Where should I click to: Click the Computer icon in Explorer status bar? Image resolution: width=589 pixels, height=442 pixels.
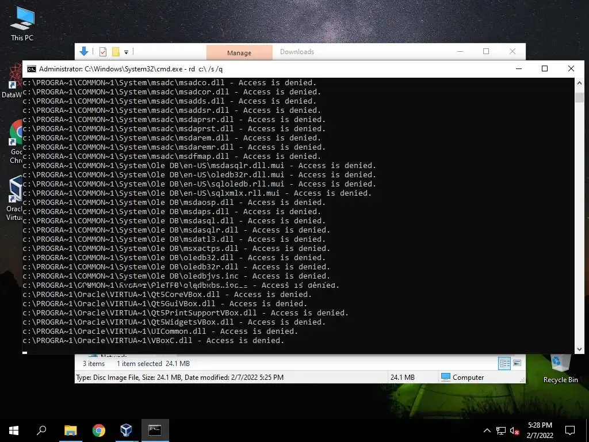pyautogui.click(x=446, y=377)
